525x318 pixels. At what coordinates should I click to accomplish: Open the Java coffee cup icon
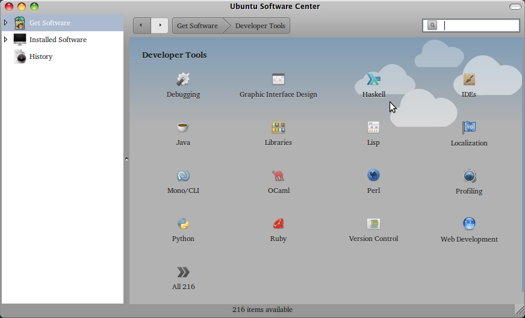click(x=183, y=127)
